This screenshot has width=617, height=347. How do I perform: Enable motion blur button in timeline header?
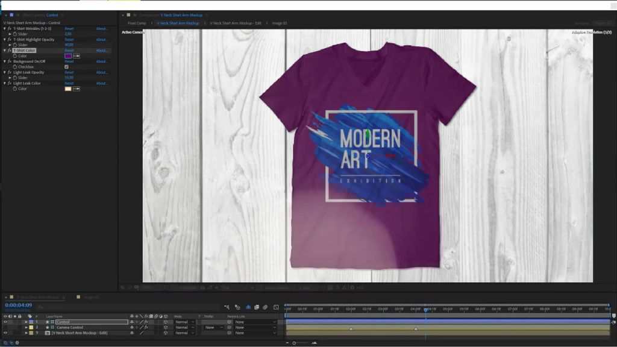265,307
